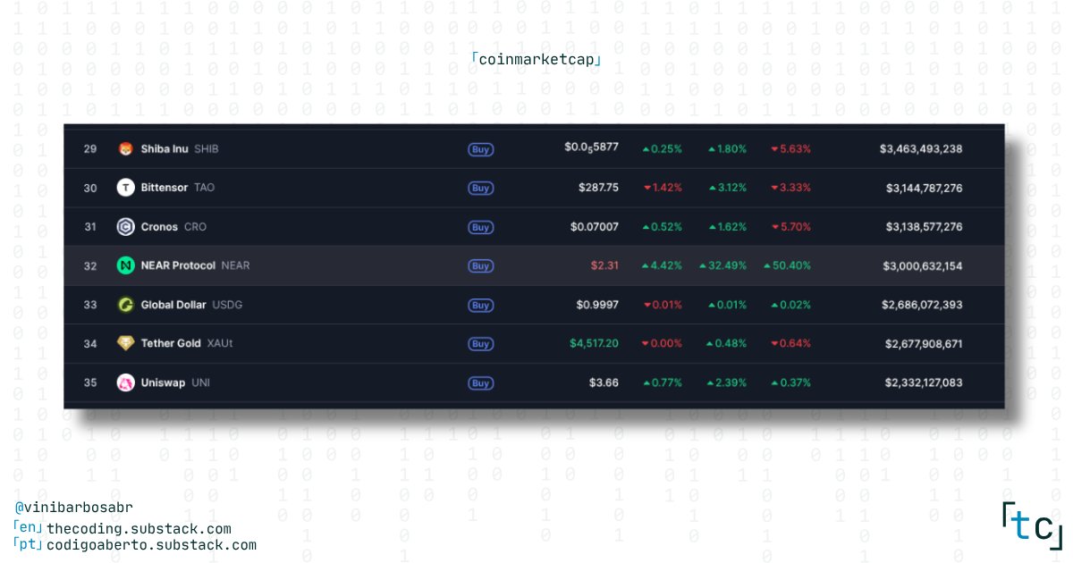Image resolution: width=1073 pixels, height=563 pixels.
Task: Click Buy button for Global Dollar
Action: (481, 305)
